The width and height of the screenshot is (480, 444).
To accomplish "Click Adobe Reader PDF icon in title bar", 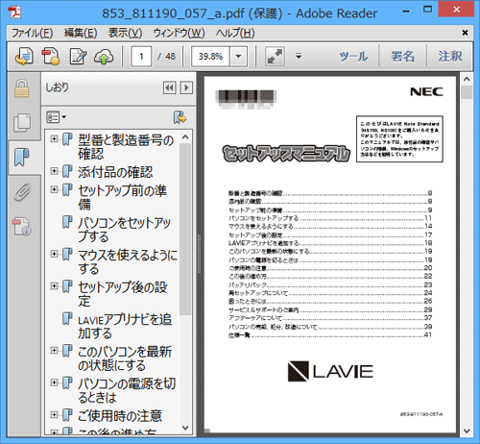I will 14,12.
